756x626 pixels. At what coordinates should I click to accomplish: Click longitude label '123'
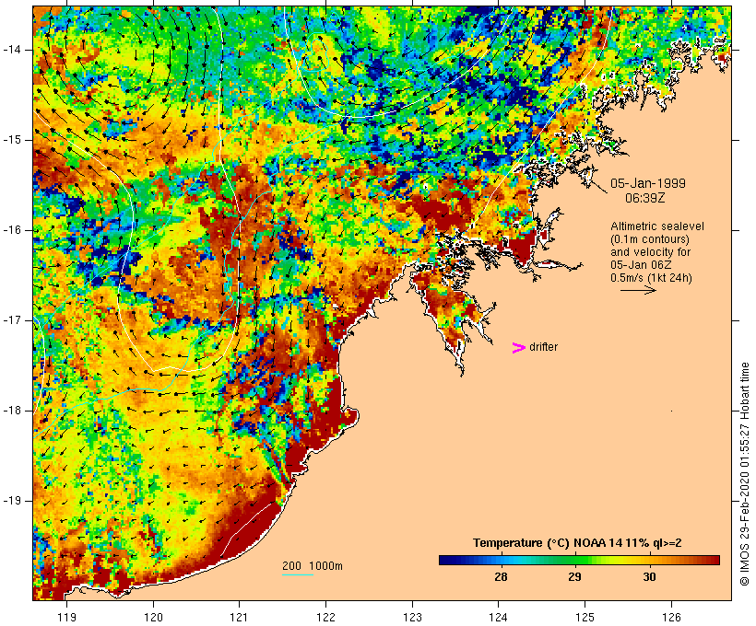coord(412,617)
